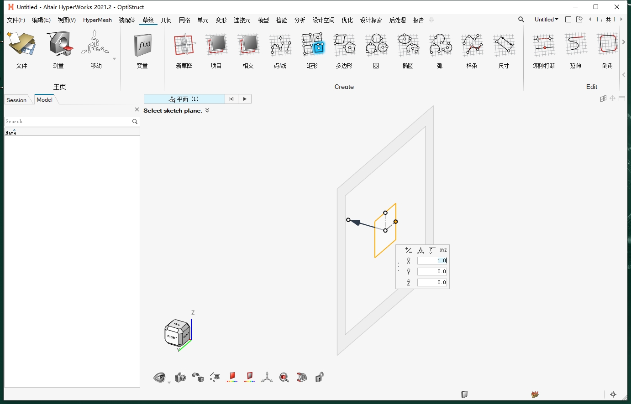Choose the 椭圆 (Ellipse) sketch tool
Screen dimensions: 631x404
(x=408, y=51)
